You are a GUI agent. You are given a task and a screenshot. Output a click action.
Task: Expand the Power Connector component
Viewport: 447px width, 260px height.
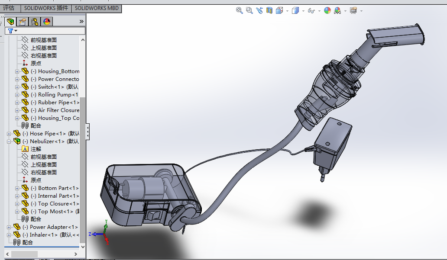(x=17, y=79)
